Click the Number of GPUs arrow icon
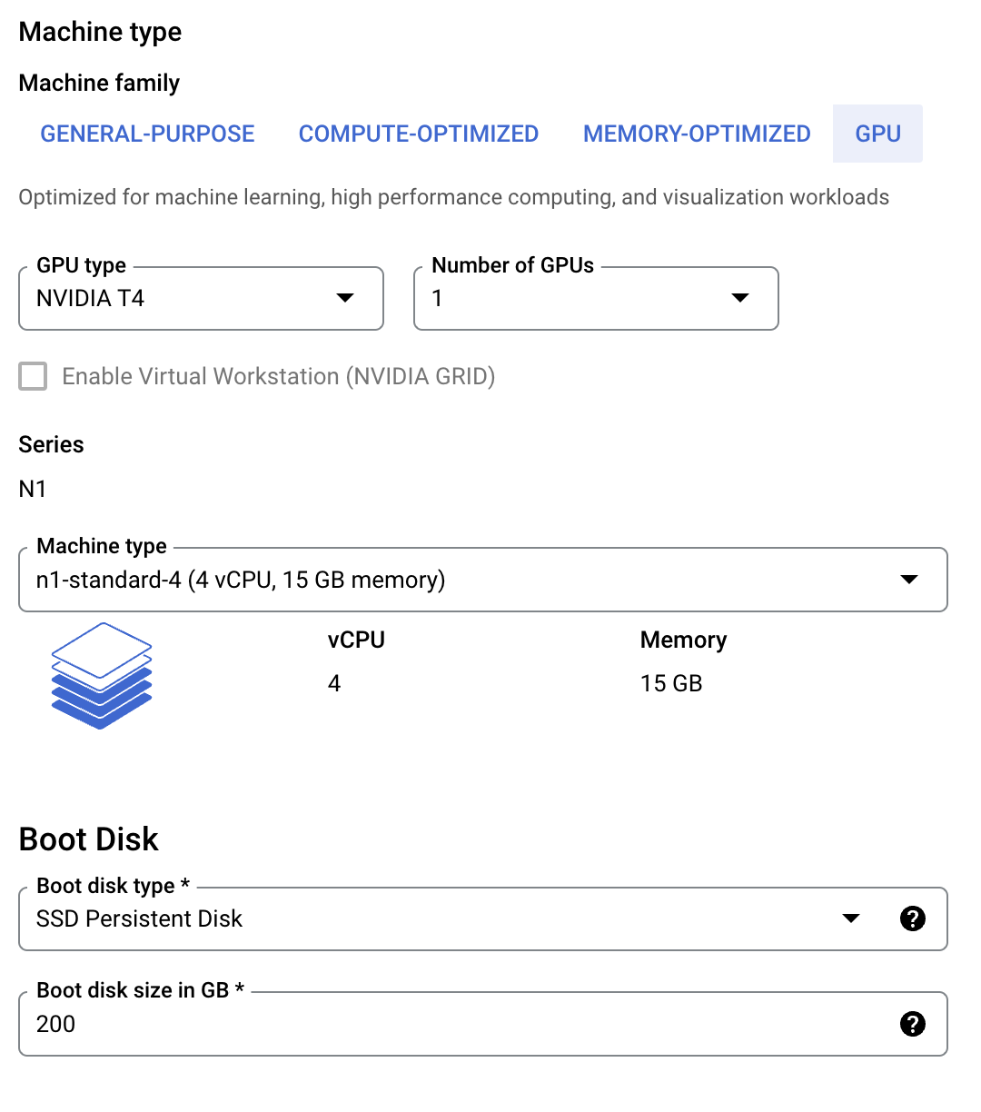The image size is (981, 1112). tap(740, 298)
